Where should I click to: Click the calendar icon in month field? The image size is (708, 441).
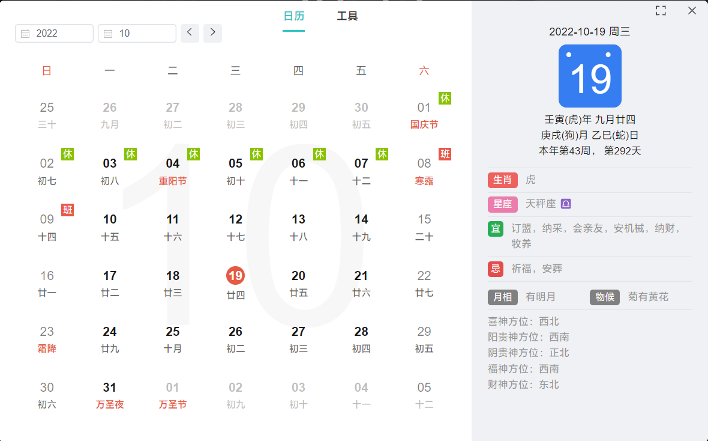tap(109, 34)
